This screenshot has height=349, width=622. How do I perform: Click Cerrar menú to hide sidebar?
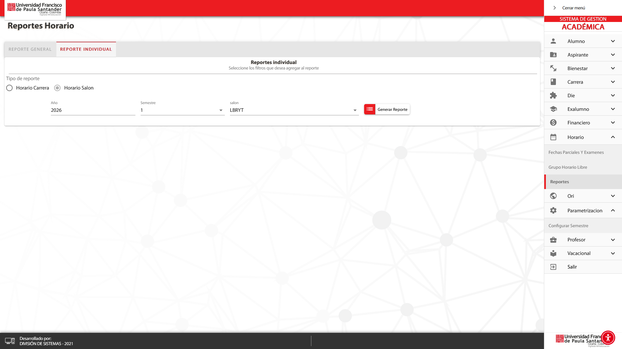573,8
